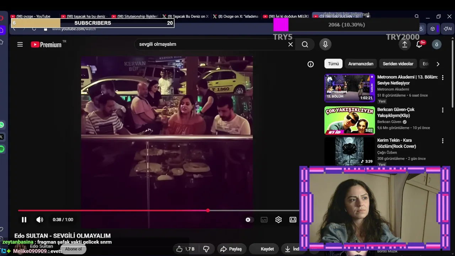
Task: Open the Metronom Akademi 13. Bölüm thumbnail
Action: click(x=349, y=88)
